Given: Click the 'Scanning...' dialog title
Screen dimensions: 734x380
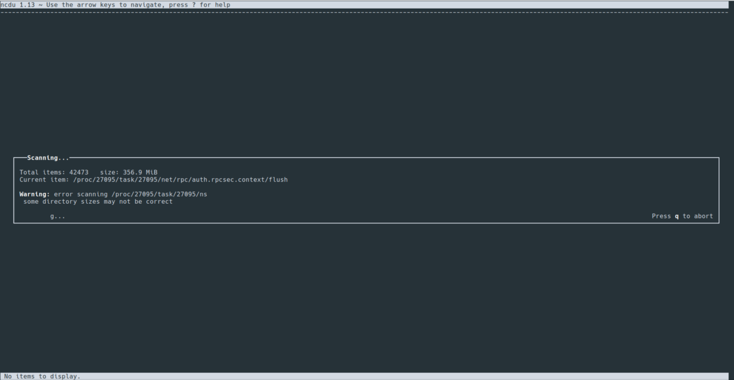Looking at the screenshot, I should coord(48,158).
